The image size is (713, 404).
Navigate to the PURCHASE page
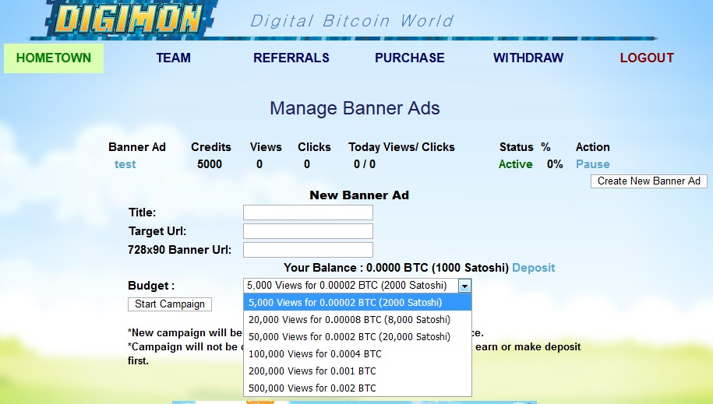(x=410, y=58)
